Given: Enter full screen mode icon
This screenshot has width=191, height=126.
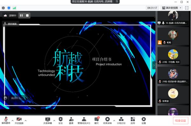Looking at the screenshot, I should [187, 8].
